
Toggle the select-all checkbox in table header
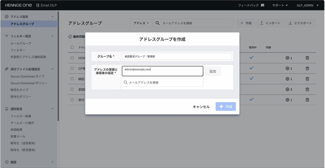[72, 47]
